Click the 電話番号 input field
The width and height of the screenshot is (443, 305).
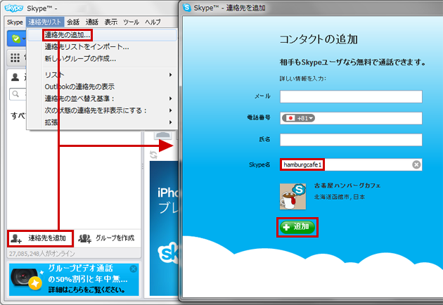point(351,118)
